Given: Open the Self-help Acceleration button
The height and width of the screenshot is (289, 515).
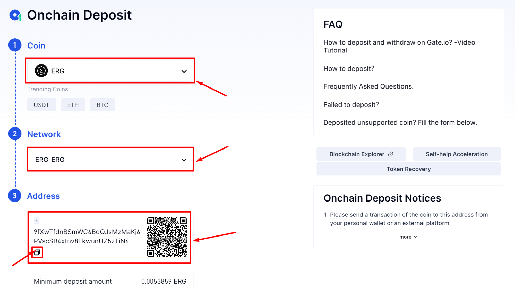Looking at the screenshot, I should pyautogui.click(x=457, y=154).
